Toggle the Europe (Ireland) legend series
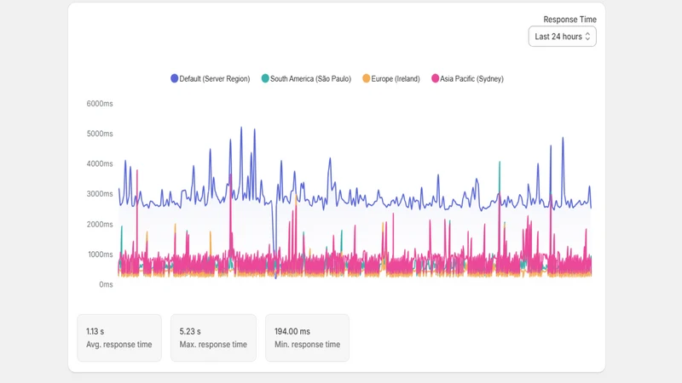This screenshot has height=383, width=682. pos(391,78)
